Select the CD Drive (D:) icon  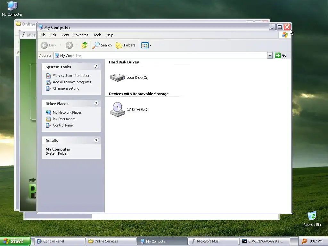[117, 109]
